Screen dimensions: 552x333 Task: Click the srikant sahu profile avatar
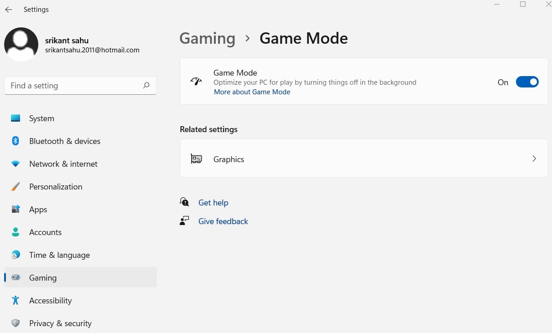(21, 44)
